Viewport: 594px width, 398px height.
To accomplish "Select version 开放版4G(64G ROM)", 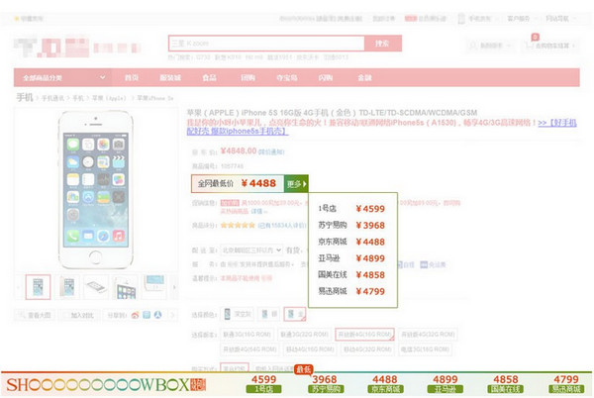I will pos(249,349).
